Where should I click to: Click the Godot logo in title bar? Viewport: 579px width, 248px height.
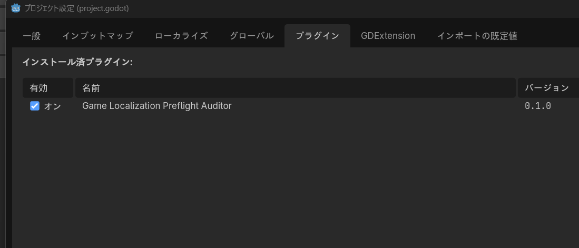pyautogui.click(x=15, y=8)
